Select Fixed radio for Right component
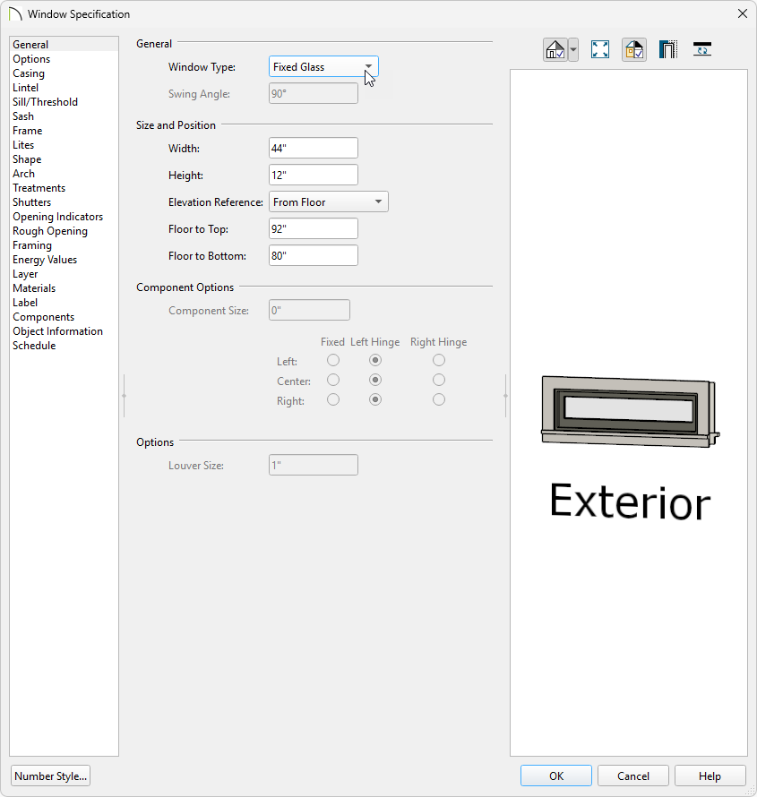The height and width of the screenshot is (797, 757). (333, 400)
